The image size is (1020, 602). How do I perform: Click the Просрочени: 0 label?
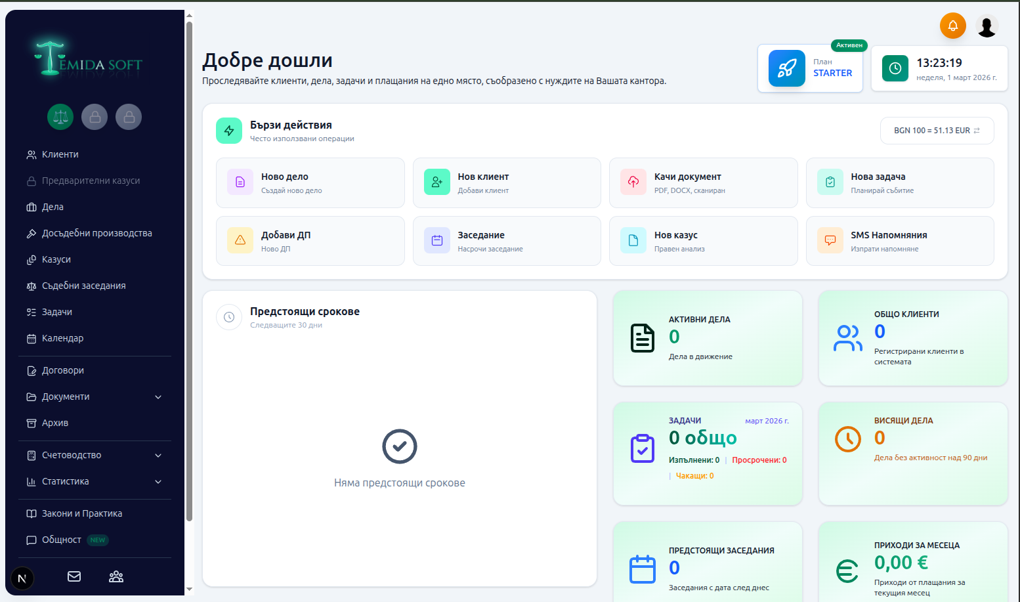[x=759, y=460]
